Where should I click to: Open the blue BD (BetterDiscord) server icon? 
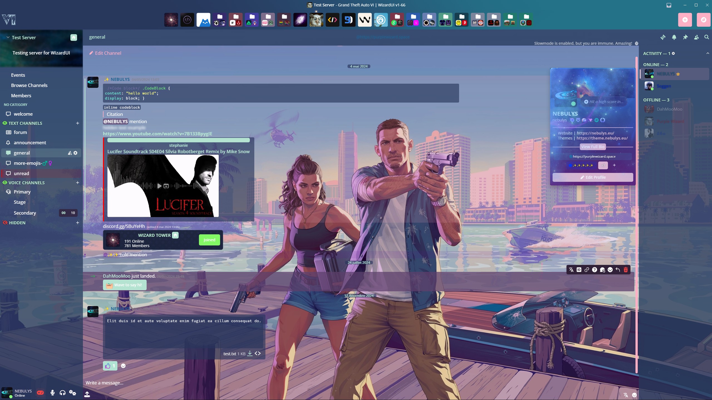(349, 20)
